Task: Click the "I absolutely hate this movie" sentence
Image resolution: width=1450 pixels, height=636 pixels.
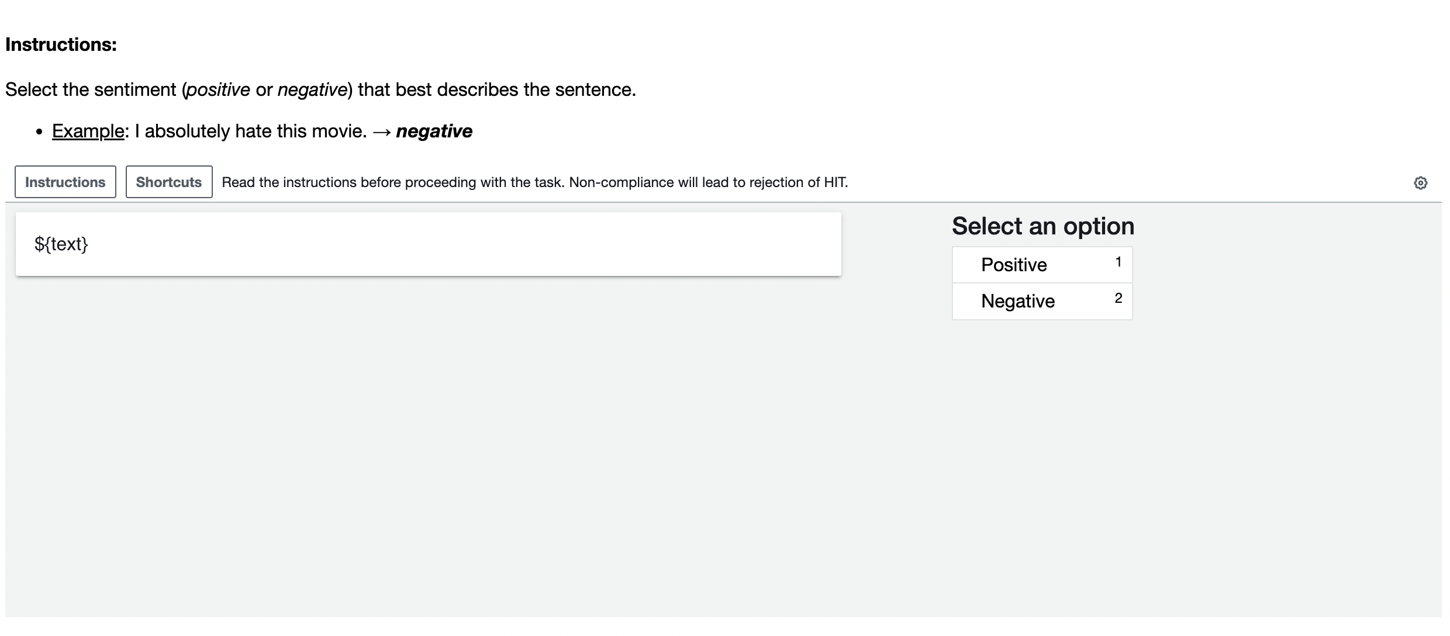Action: 251,131
